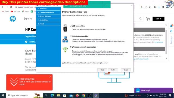
Task: Select the USB connection radio button
Action: click(x=71, y=26)
